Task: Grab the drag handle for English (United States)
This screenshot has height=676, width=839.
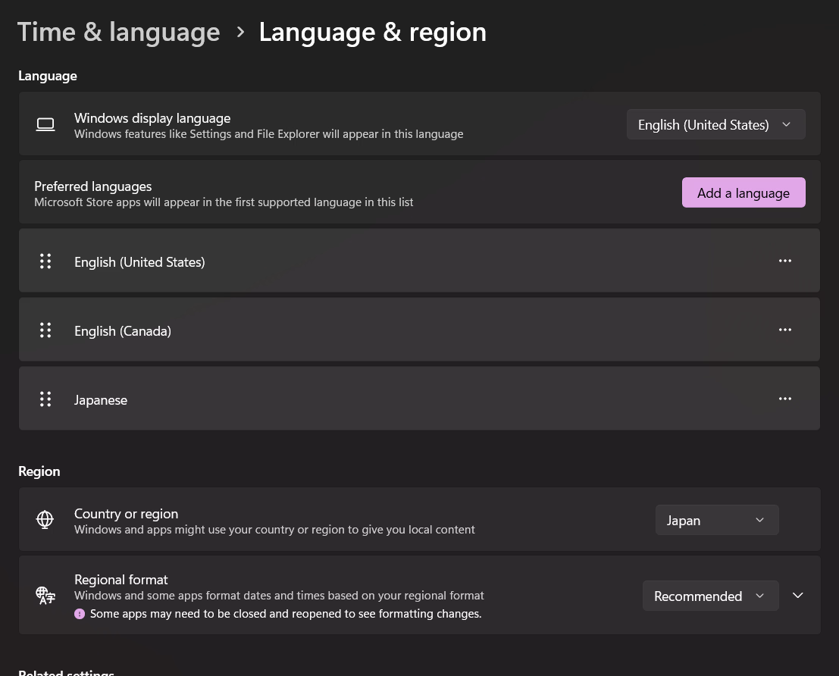Action: tap(45, 261)
